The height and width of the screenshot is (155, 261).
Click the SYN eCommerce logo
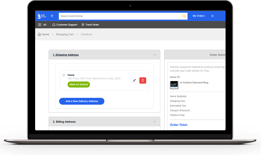click(x=41, y=16)
